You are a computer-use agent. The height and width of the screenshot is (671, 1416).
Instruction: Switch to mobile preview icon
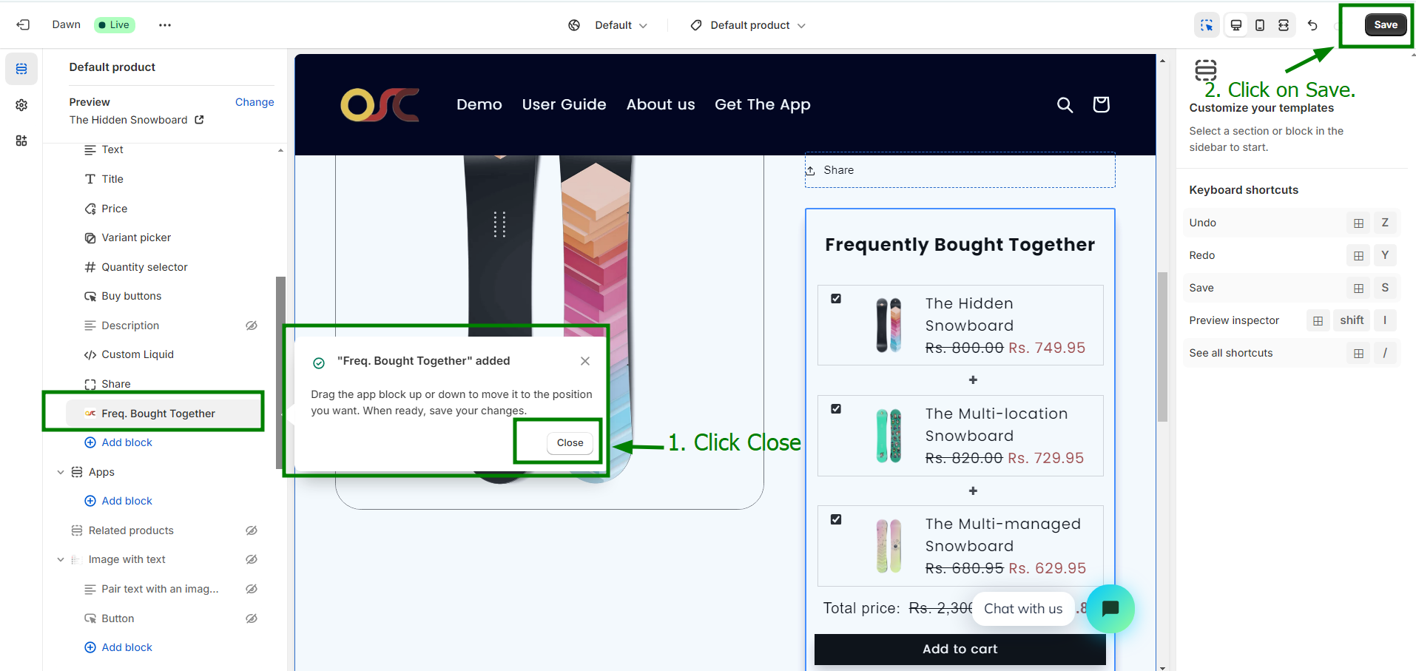tap(1259, 25)
